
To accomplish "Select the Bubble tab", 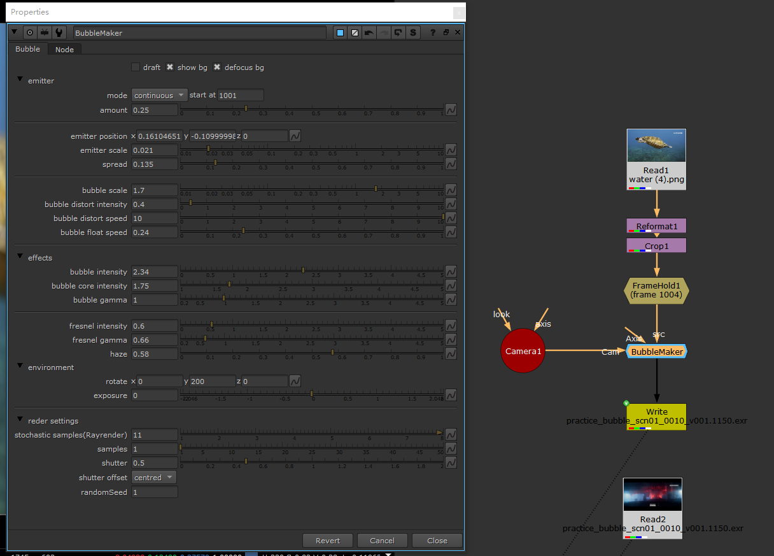I will (27, 49).
